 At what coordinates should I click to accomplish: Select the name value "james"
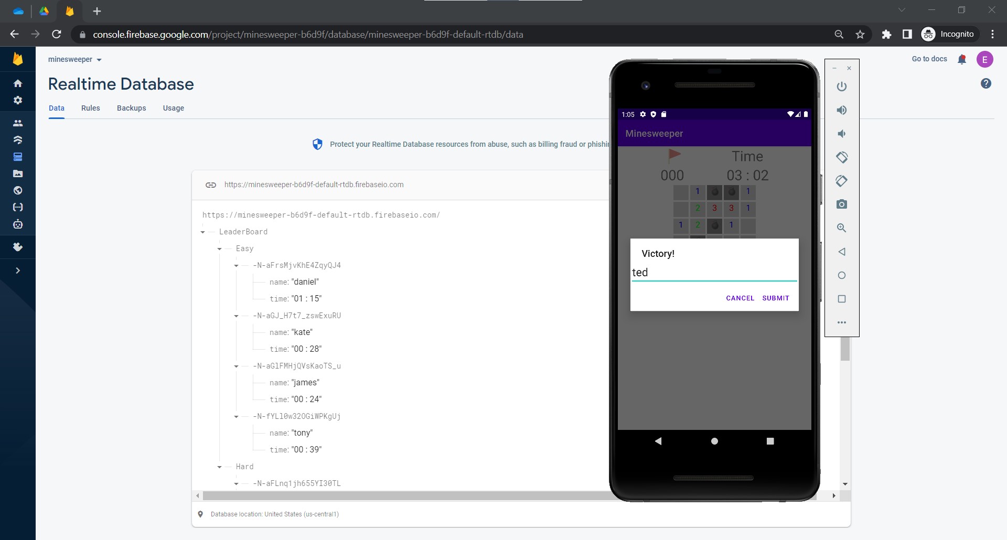point(305,383)
